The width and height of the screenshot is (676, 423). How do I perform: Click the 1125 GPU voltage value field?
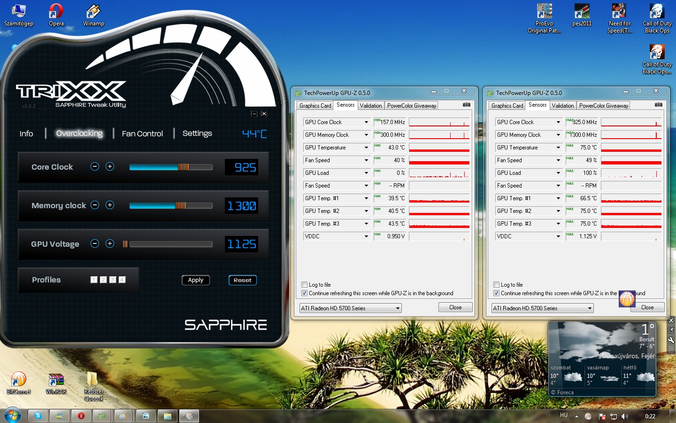(241, 244)
